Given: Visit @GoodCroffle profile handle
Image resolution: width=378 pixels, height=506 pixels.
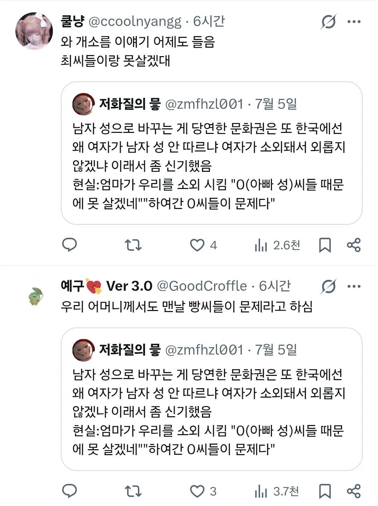Looking at the screenshot, I should 202,286.
